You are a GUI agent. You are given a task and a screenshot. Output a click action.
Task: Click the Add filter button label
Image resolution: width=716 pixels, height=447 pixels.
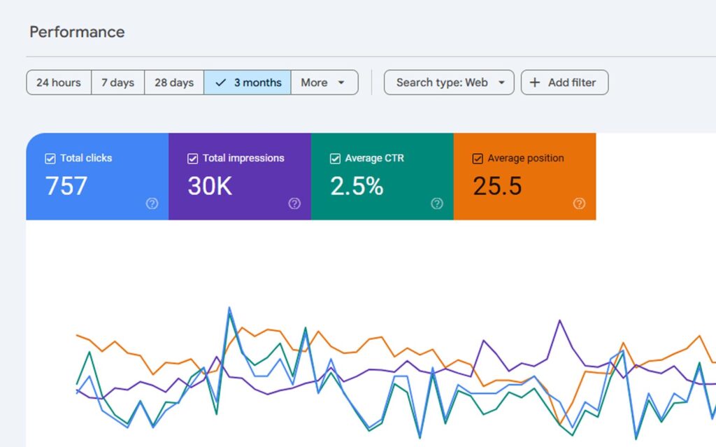572,83
